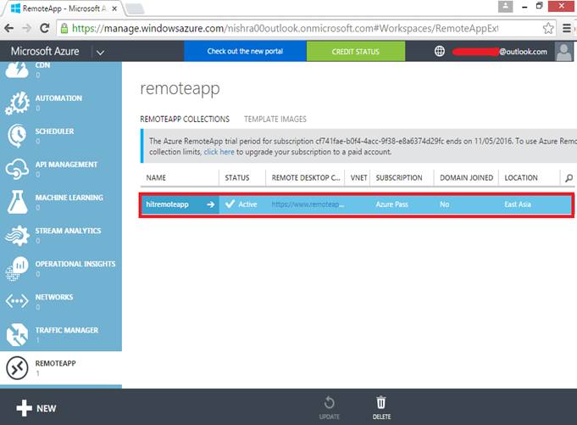This screenshot has width=577, height=425.
Task: Switch to the RemoteApp Collections tab
Action: tap(185, 119)
